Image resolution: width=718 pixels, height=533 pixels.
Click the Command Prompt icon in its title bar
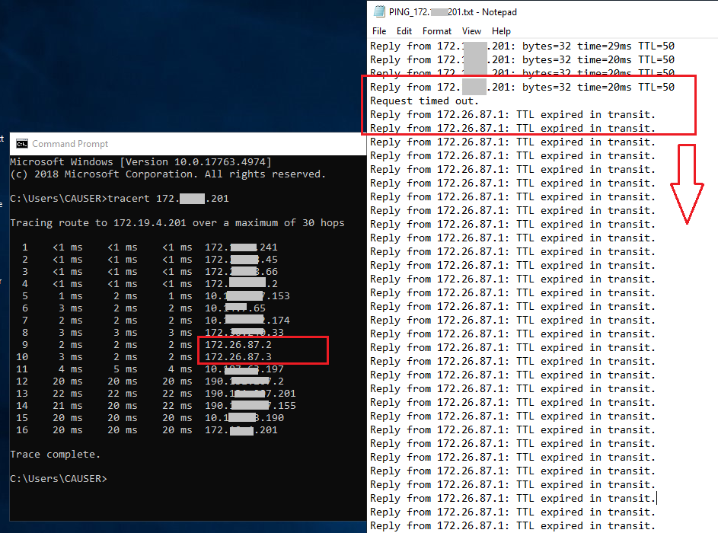pyautogui.click(x=21, y=143)
